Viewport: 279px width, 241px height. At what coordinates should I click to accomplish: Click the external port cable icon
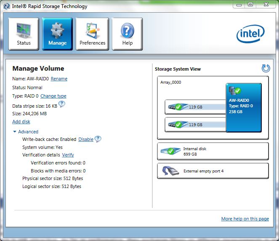coord(170,171)
